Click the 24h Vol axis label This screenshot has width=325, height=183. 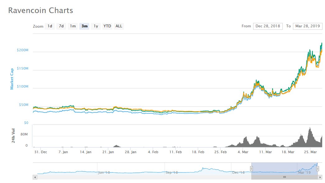coord(13,136)
